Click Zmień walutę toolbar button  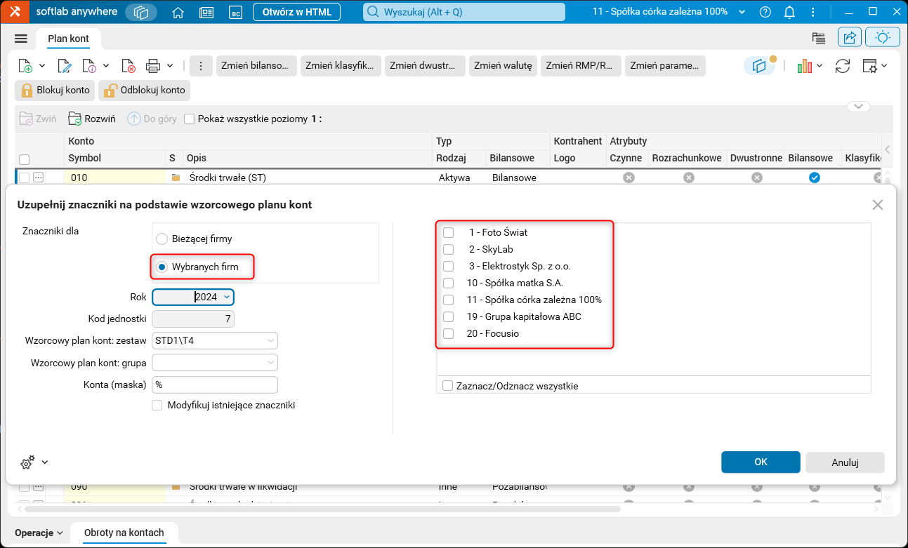coord(503,66)
